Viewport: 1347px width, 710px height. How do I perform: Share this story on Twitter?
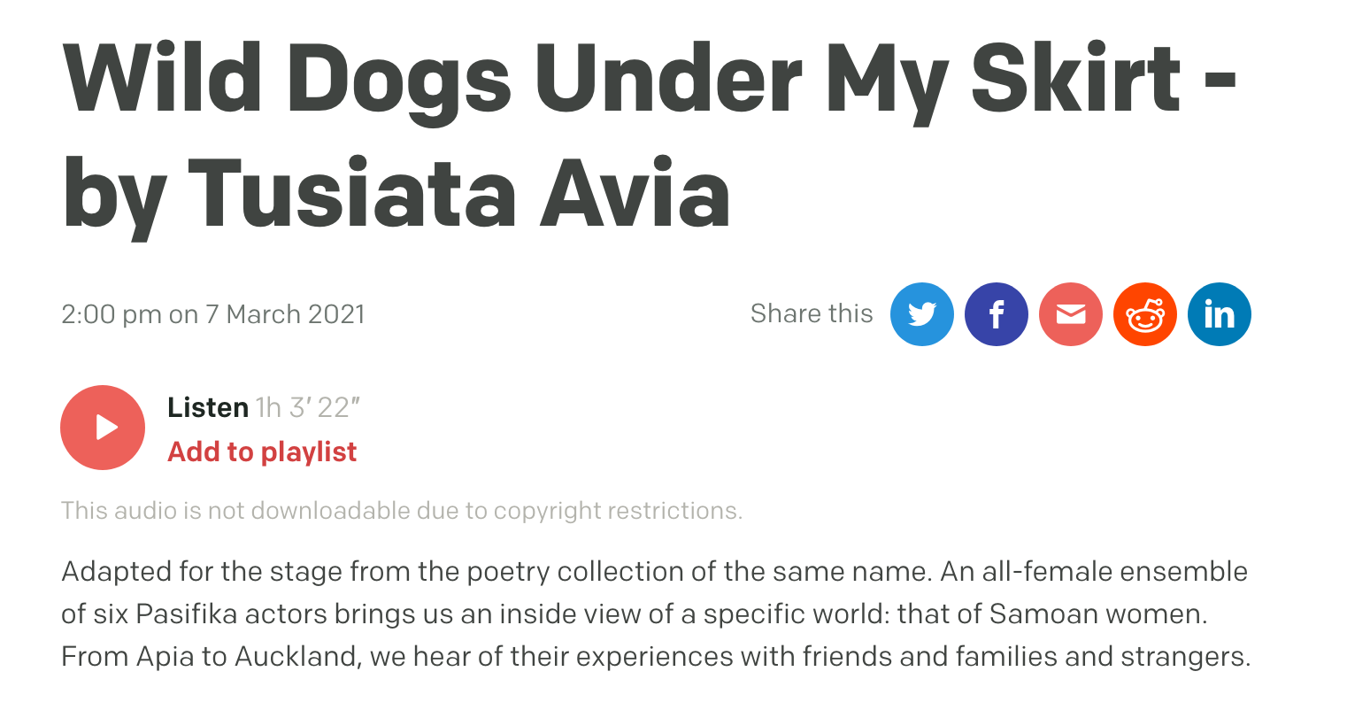[x=921, y=314]
